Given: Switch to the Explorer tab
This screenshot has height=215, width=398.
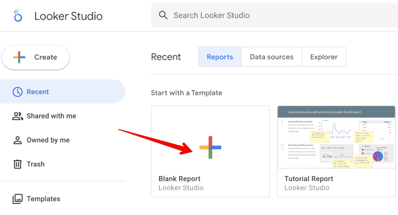Looking at the screenshot, I should (x=324, y=57).
